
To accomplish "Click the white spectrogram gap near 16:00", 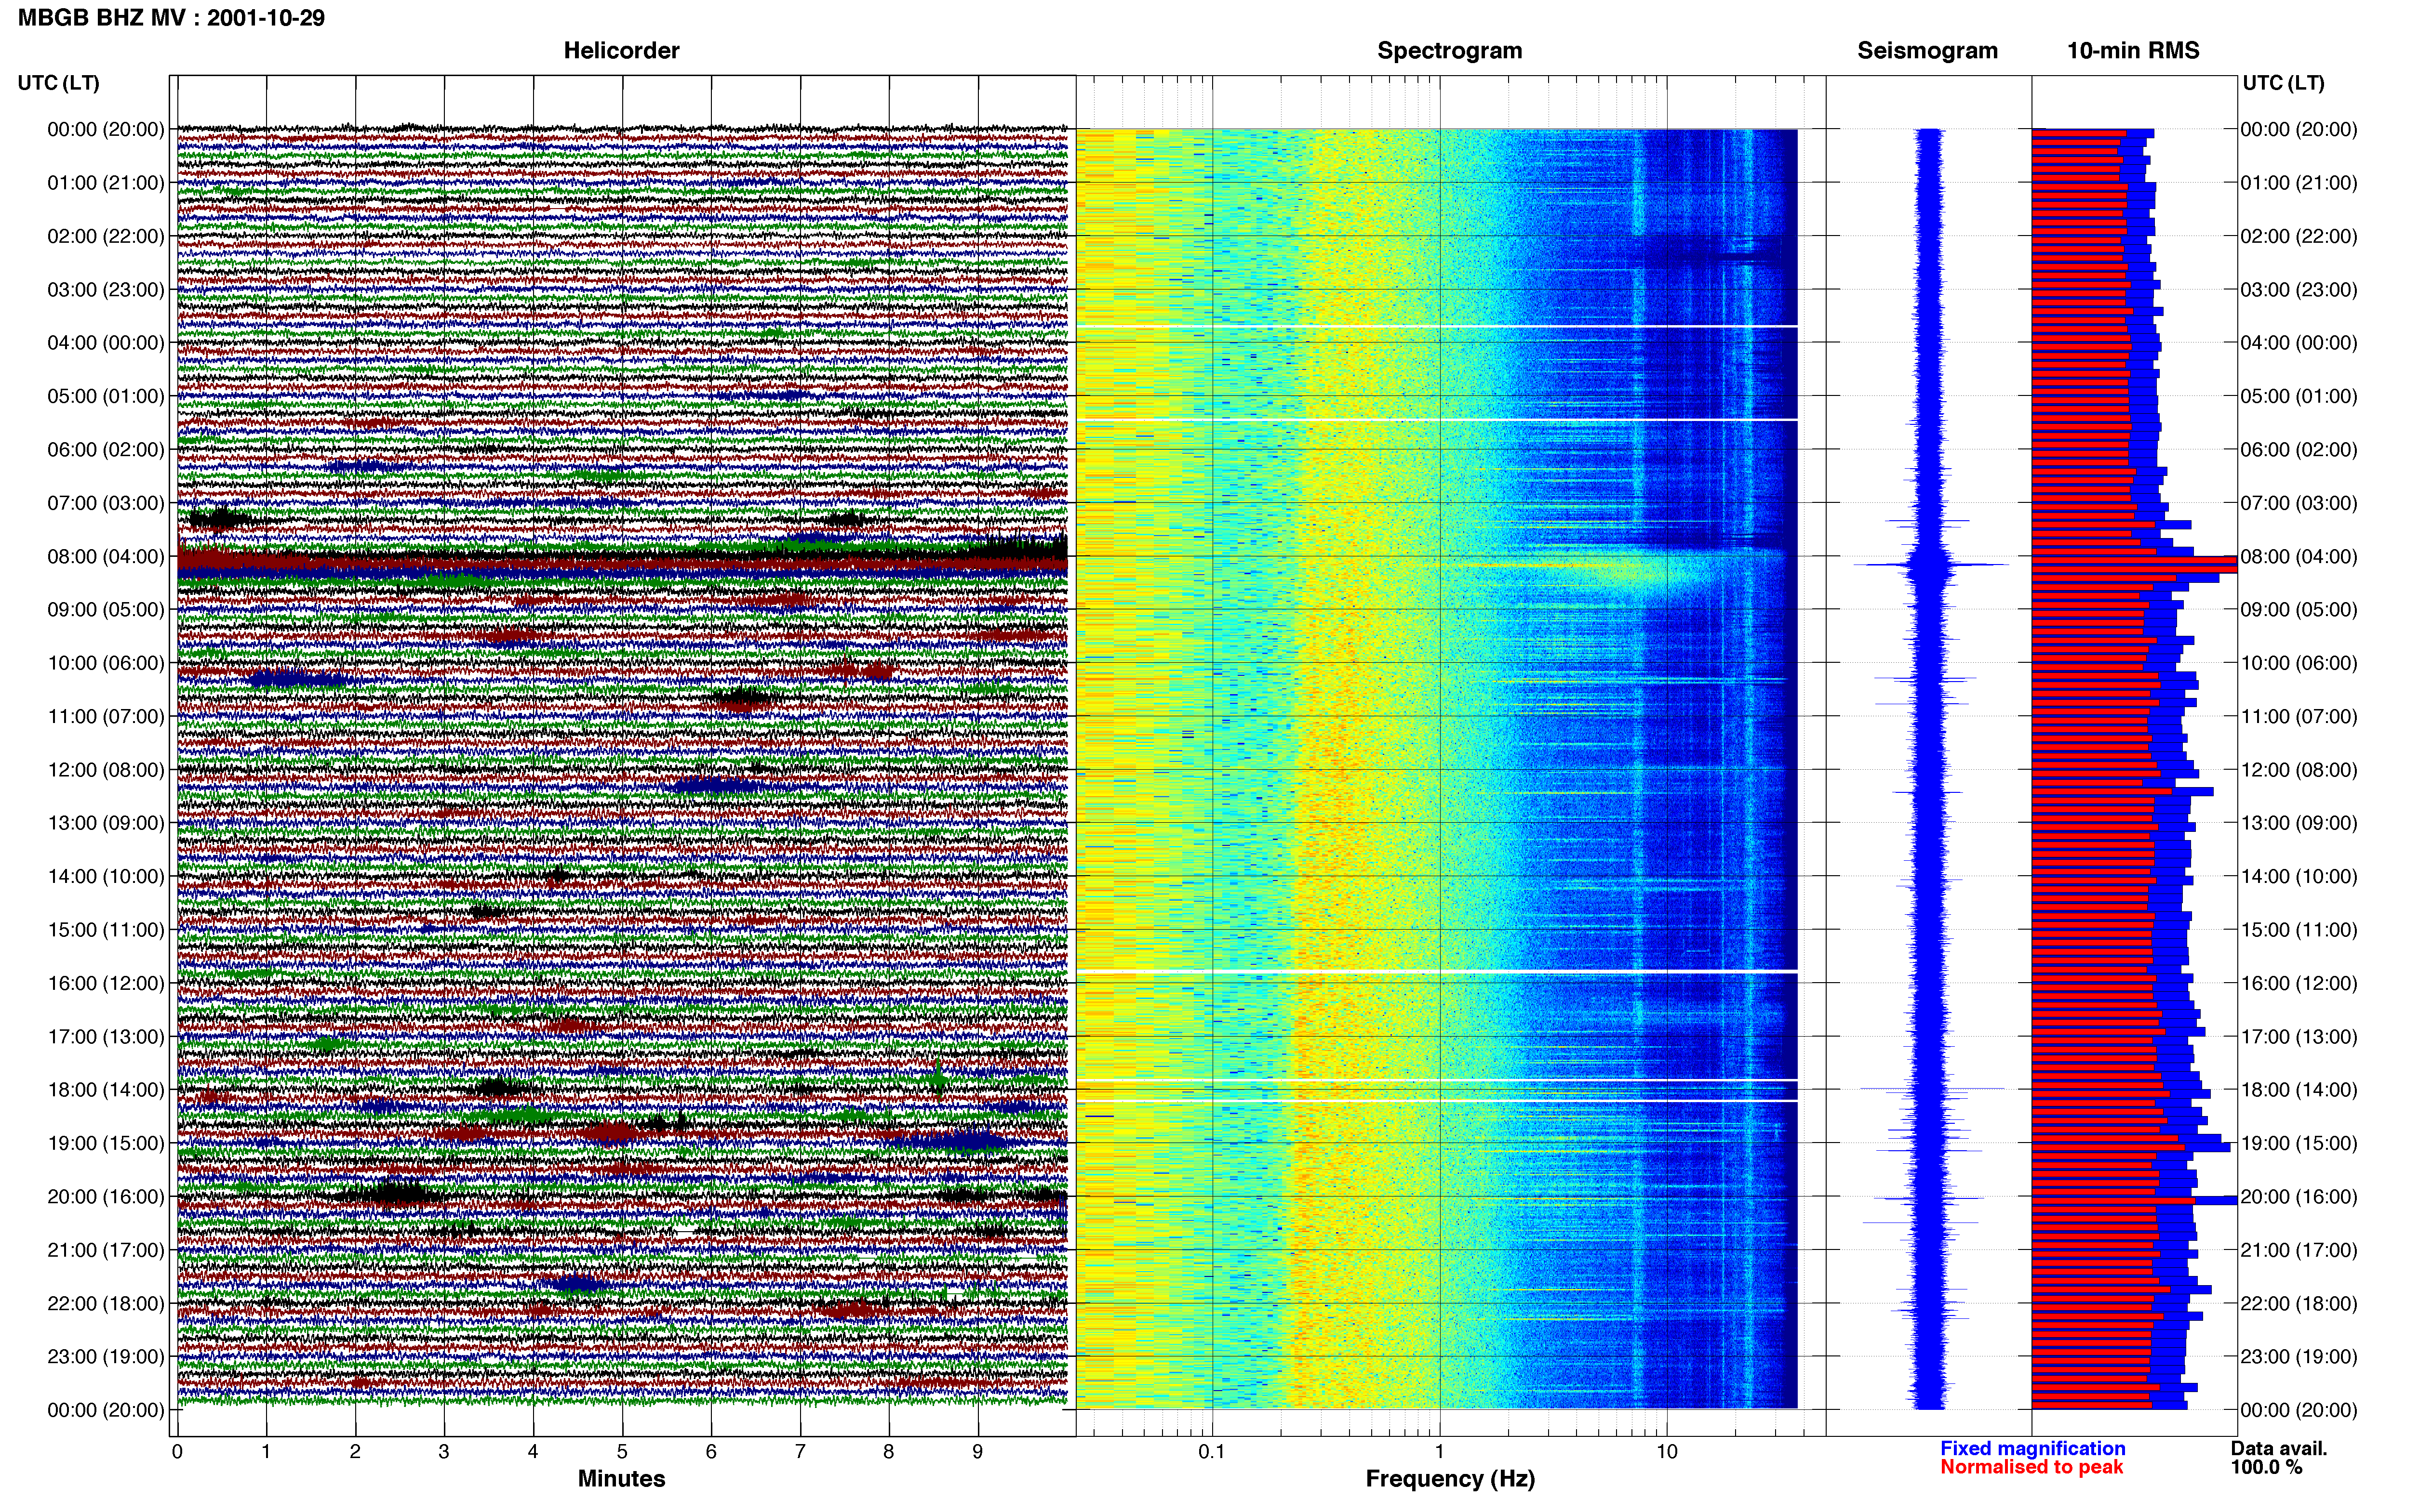I will pos(1437,971).
